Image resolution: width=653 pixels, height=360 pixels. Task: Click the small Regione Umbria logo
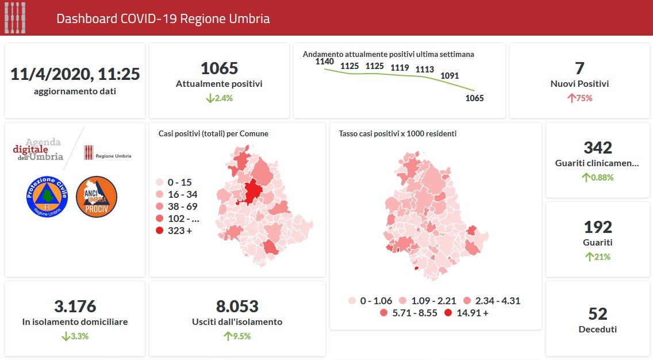[x=107, y=153]
